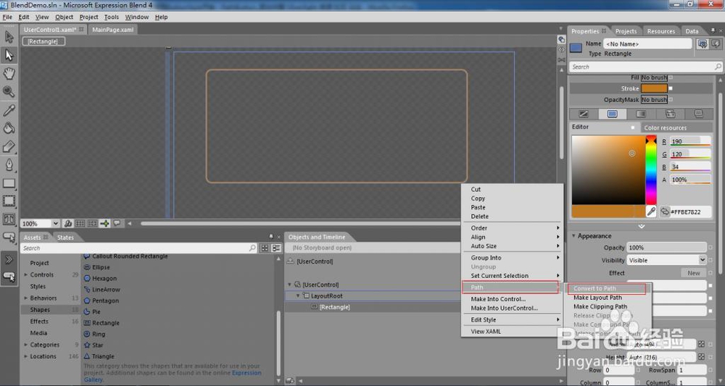Open the Object menu
Viewport: 725px width, 386px height.
pyautogui.click(x=64, y=17)
